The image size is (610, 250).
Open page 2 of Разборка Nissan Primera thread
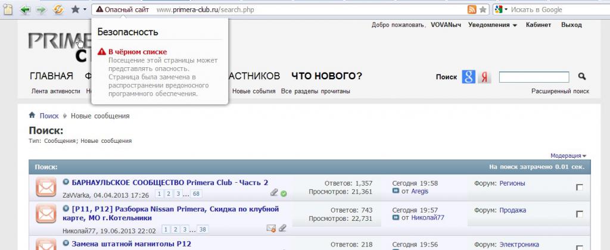pyautogui.click(x=175, y=229)
